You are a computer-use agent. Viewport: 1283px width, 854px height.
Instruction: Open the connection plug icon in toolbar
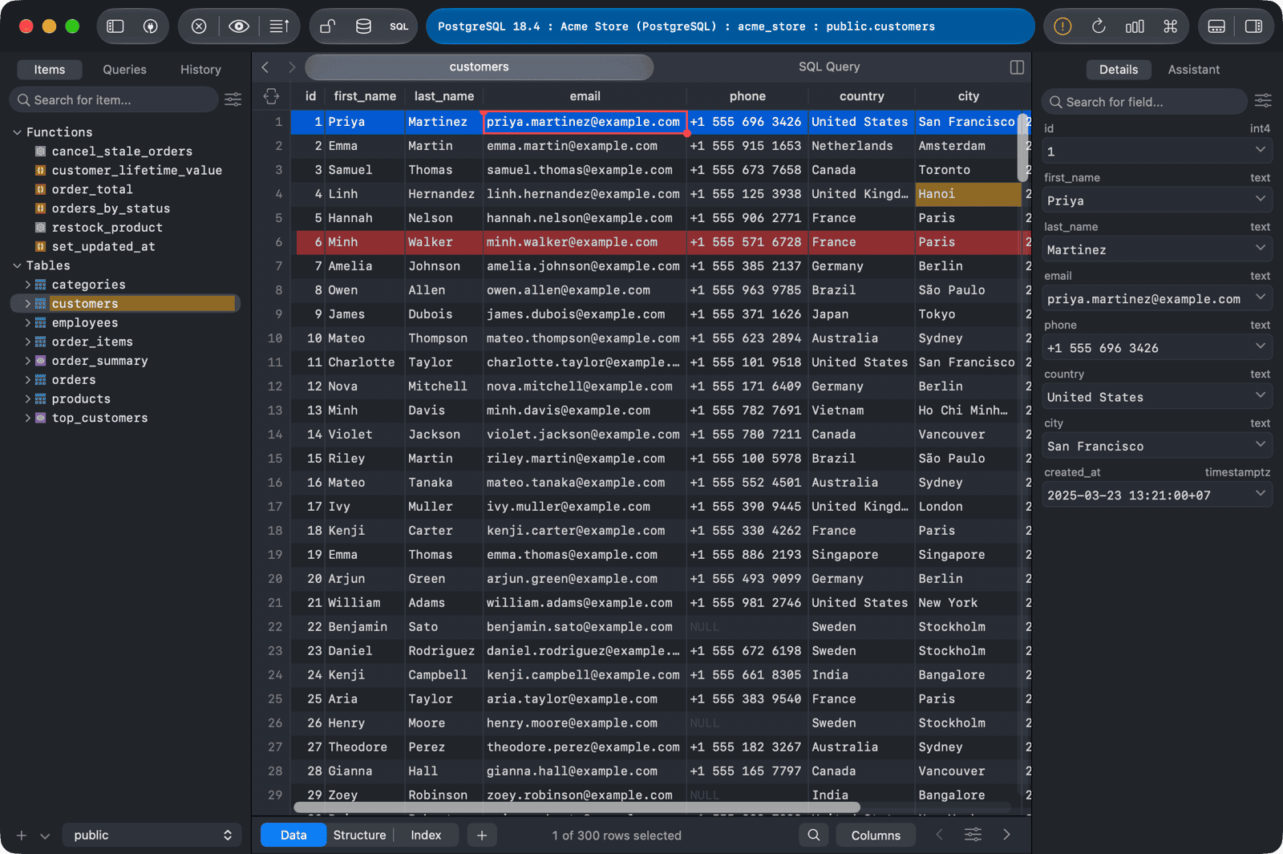pyautogui.click(x=150, y=26)
